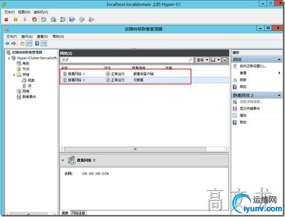This screenshot has width=285, height=217.
Task: Select the 群集事件 tree item
Action: 29,97
